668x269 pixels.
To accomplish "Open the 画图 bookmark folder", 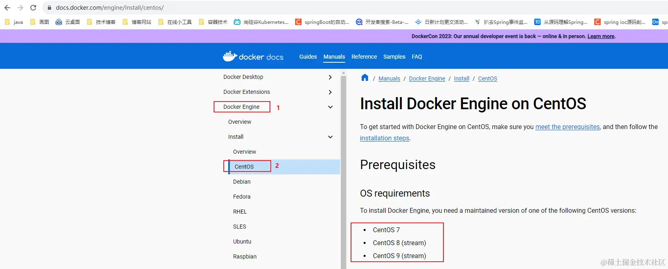I will click(x=40, y=22).
